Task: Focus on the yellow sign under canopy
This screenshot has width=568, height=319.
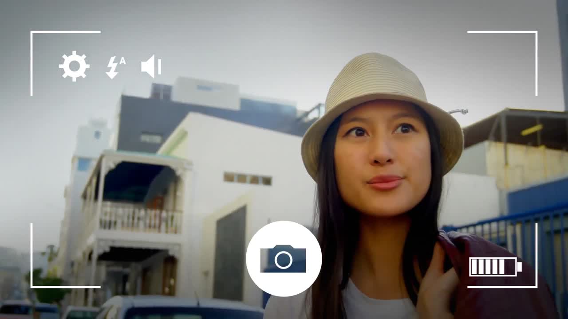Action: 532,129
